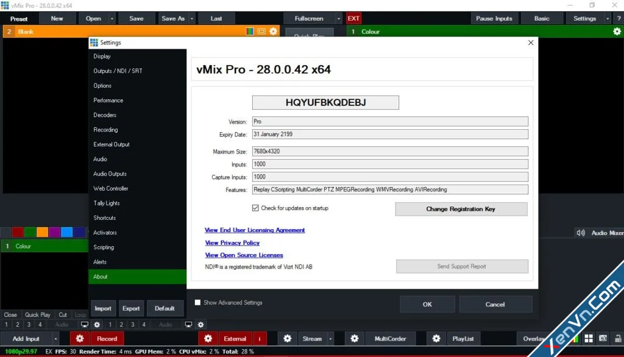Expand the Add Input dropdown arrow

tap(55, 339)
